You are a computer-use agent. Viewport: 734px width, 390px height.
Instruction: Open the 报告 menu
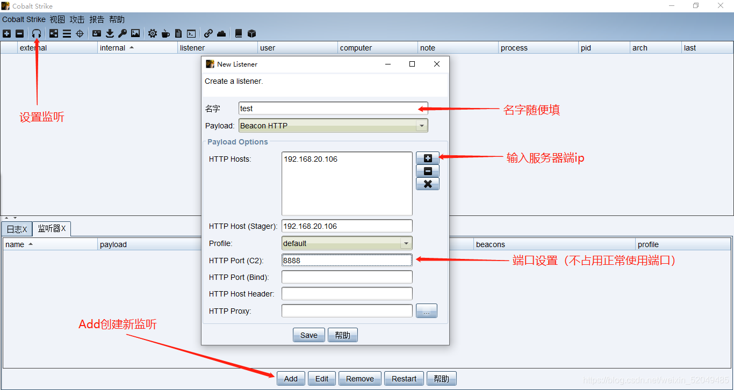coord(97,19)
